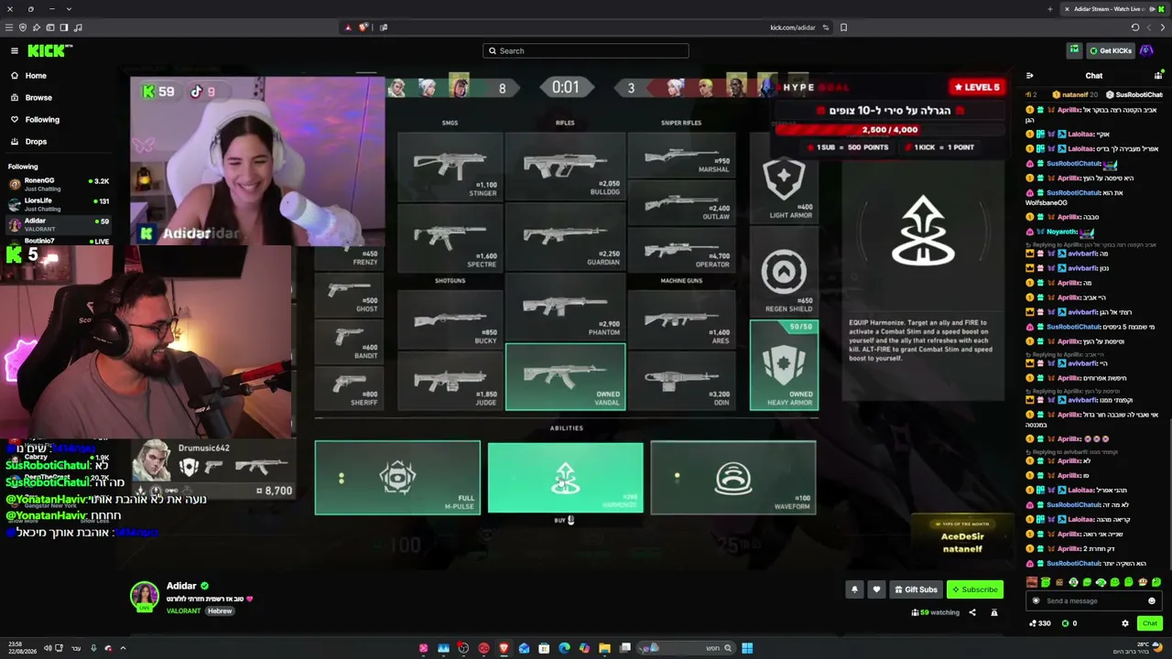Click the Vandal rifle tile in the stream

566,377
